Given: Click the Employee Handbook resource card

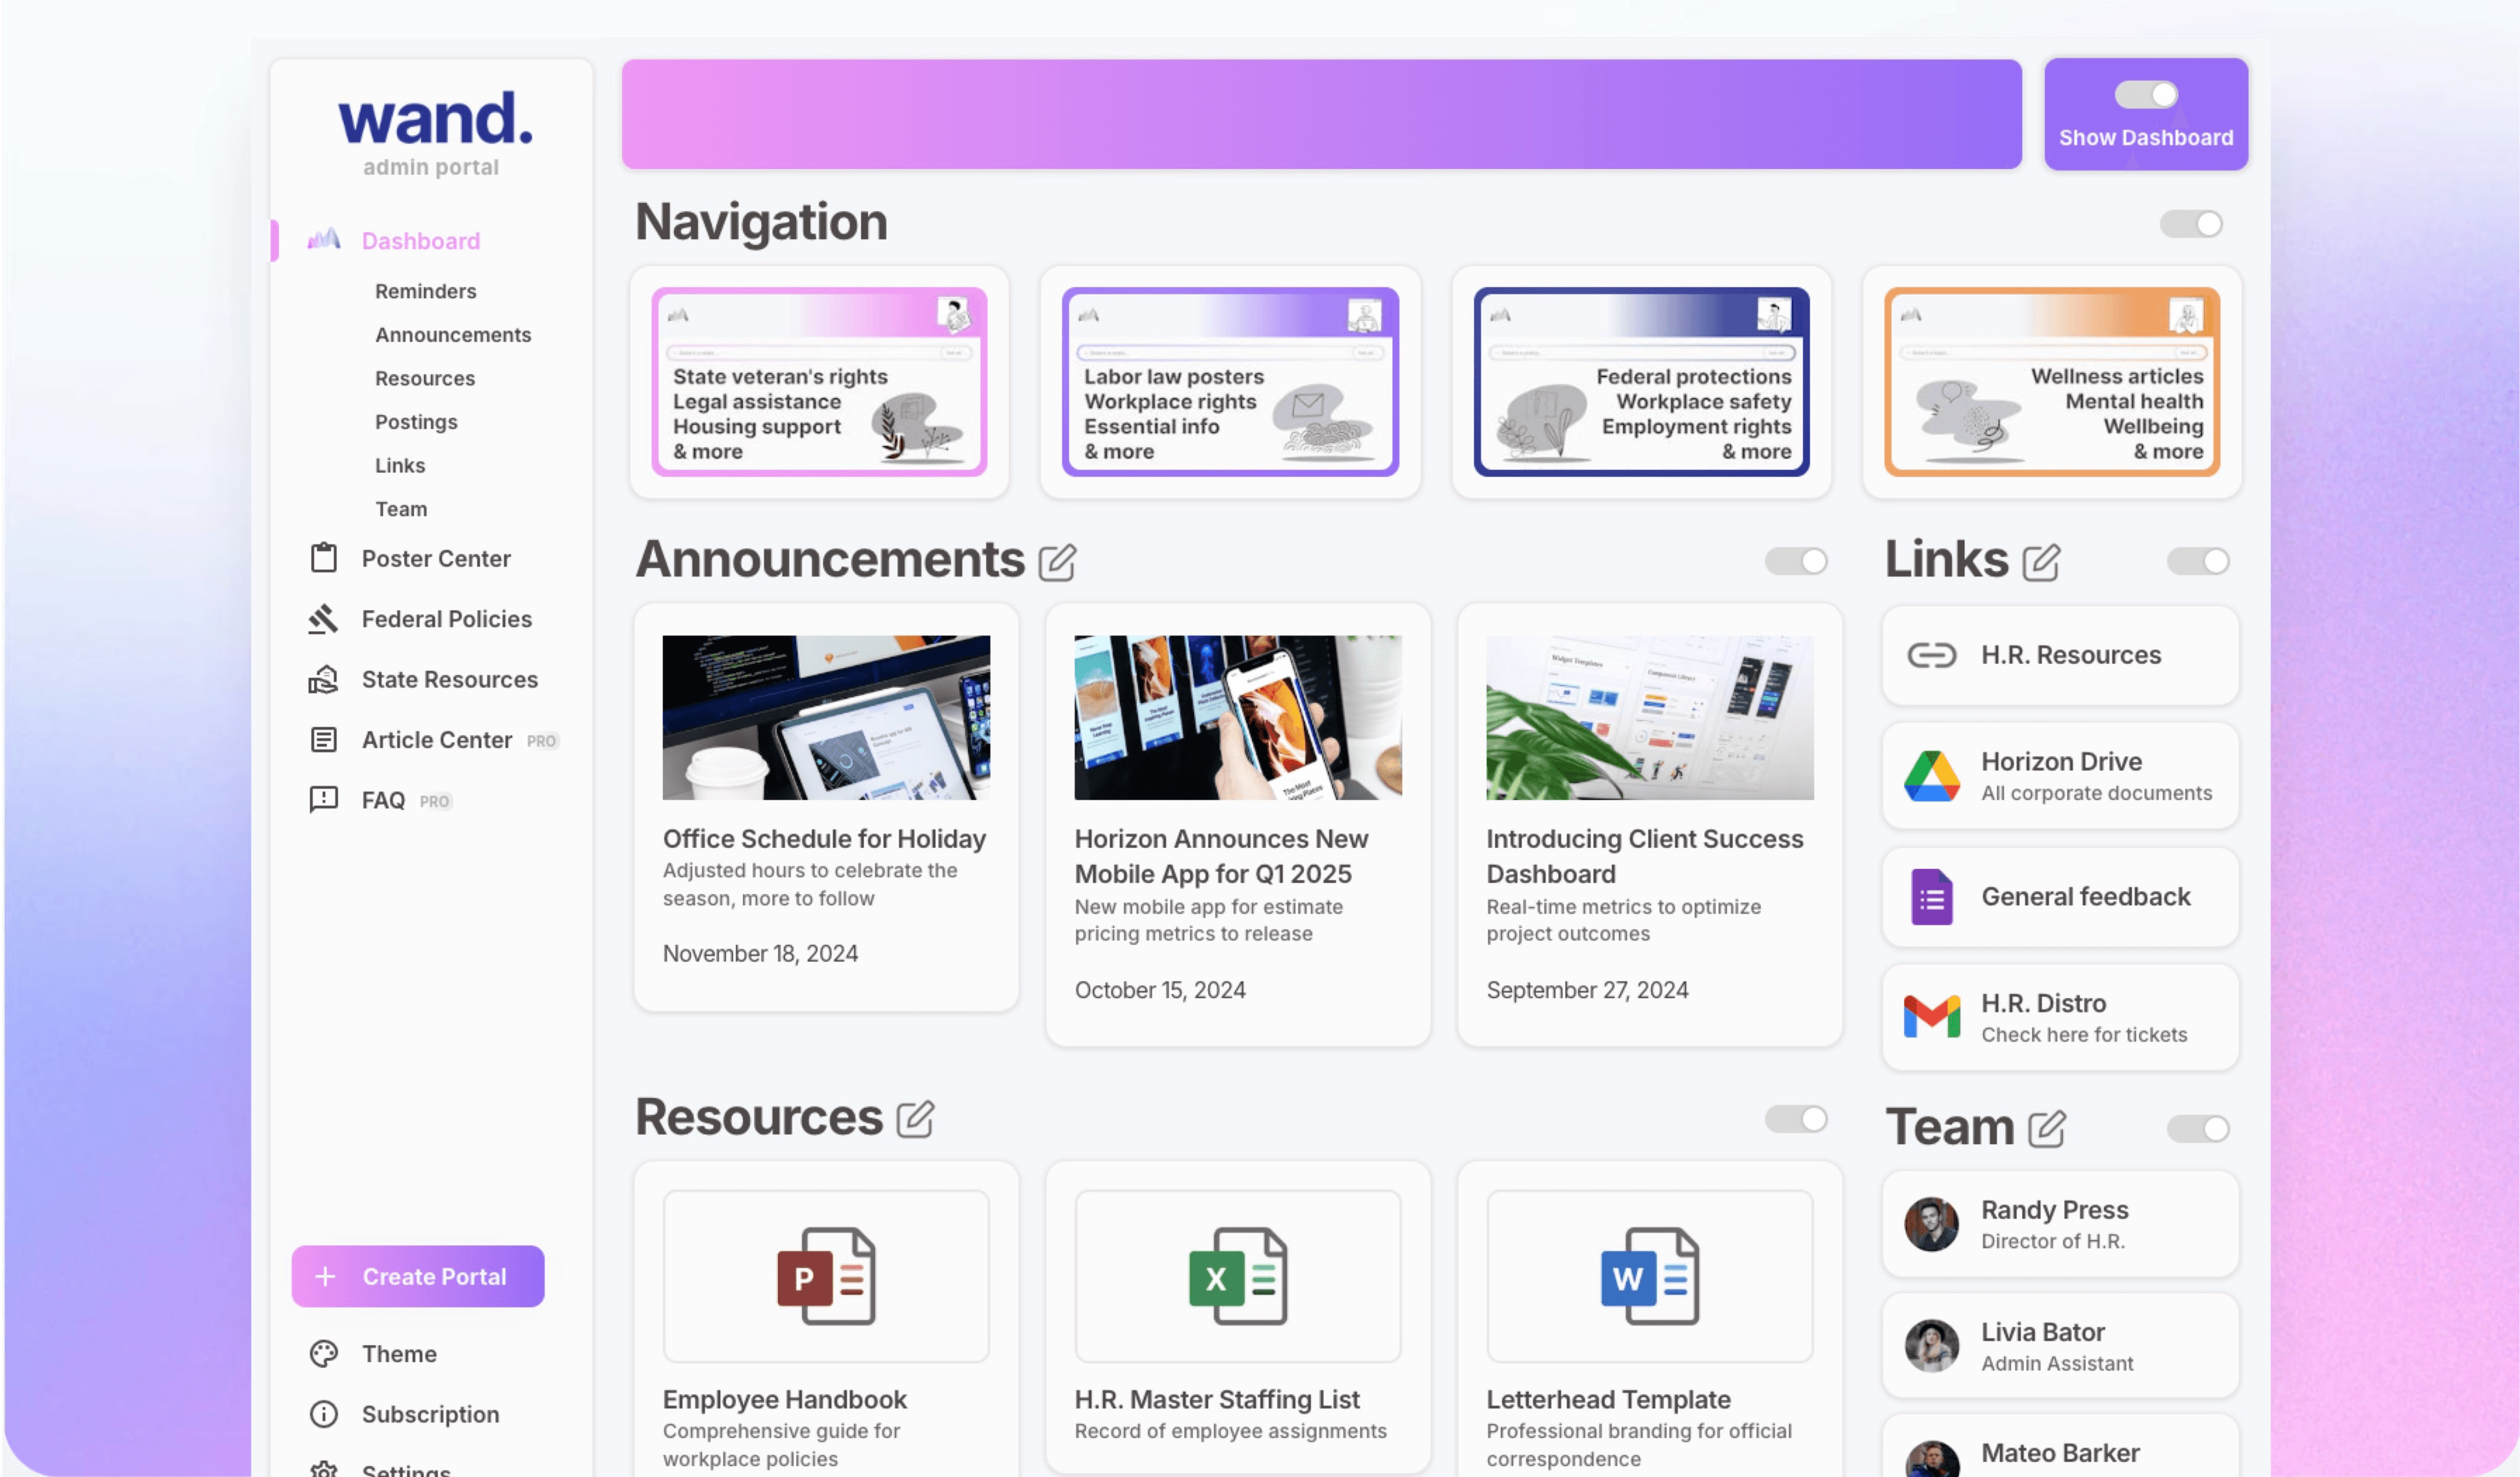Looking at the screenshot, I should pos(825,1318).
